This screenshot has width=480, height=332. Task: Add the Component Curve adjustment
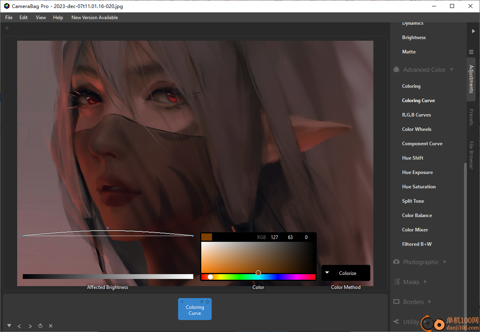pyautogui.click(x=422, y=144)
